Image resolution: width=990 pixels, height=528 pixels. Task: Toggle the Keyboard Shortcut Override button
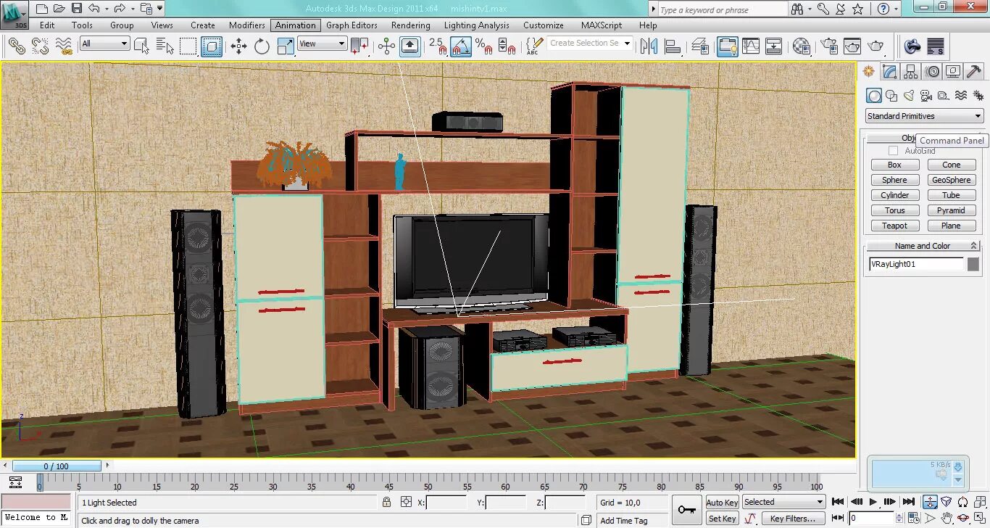409,46
